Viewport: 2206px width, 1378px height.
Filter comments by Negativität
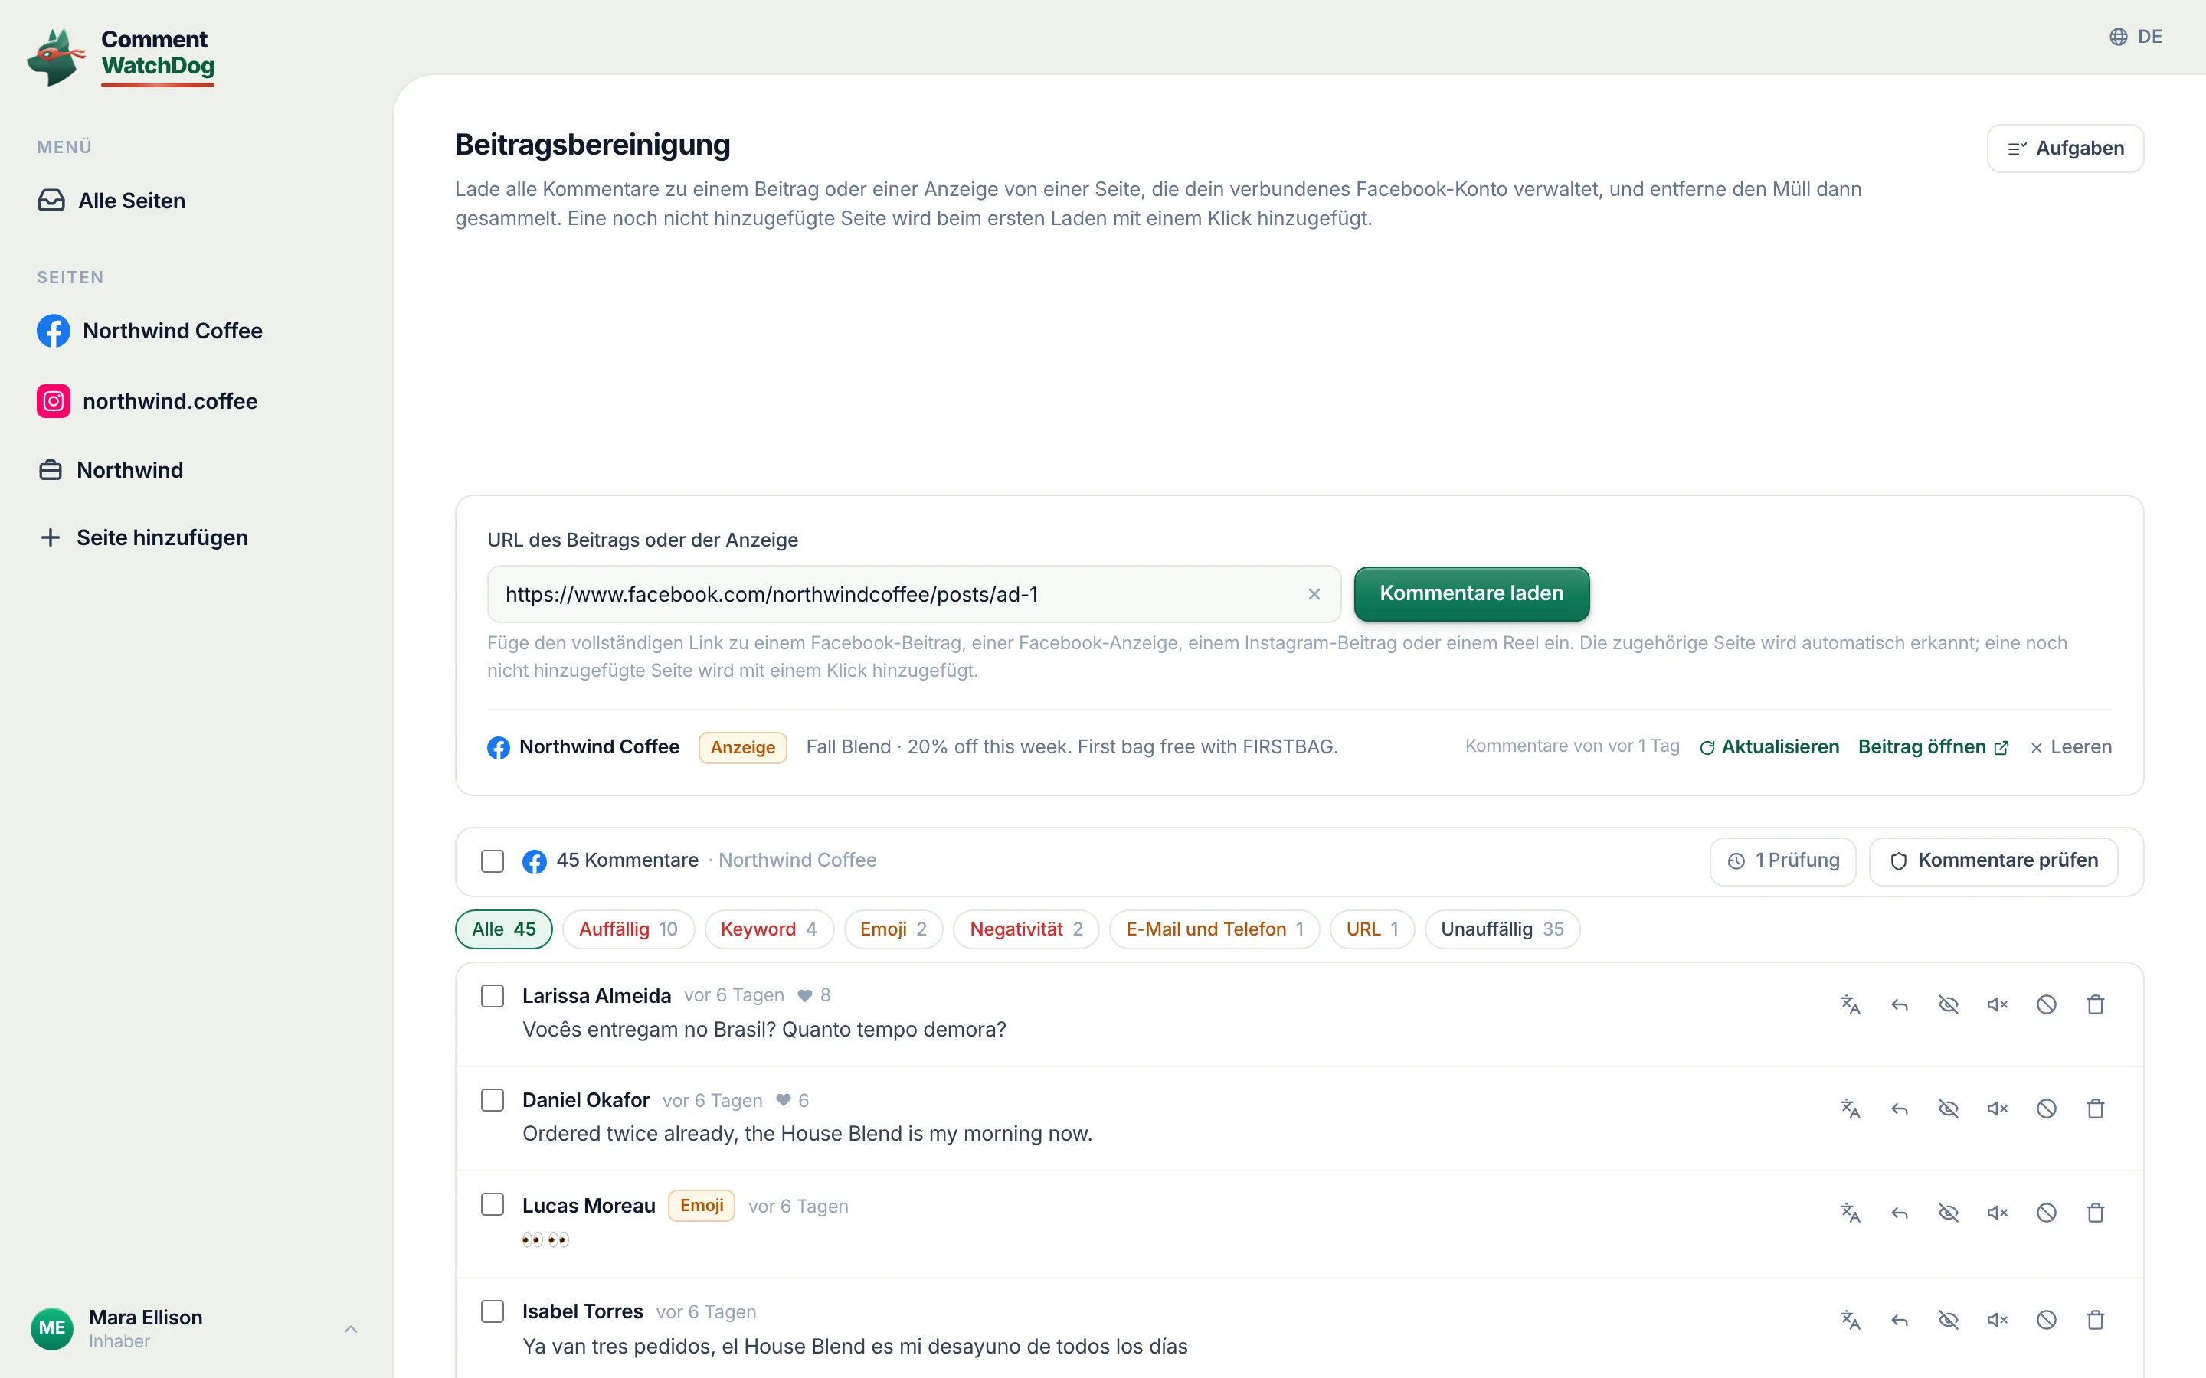pyautogui.click(x=1026, y=929)
